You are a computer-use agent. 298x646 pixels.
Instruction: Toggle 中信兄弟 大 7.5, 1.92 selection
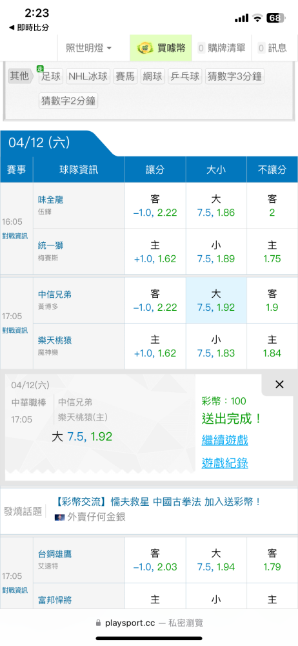216,300
